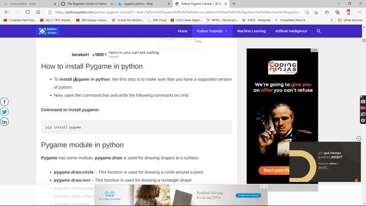Add this page to favorites star icon

pyautogui.click(x=316, y=12)
